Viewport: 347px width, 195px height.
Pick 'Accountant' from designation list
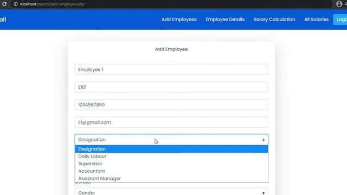pos(171,171)
